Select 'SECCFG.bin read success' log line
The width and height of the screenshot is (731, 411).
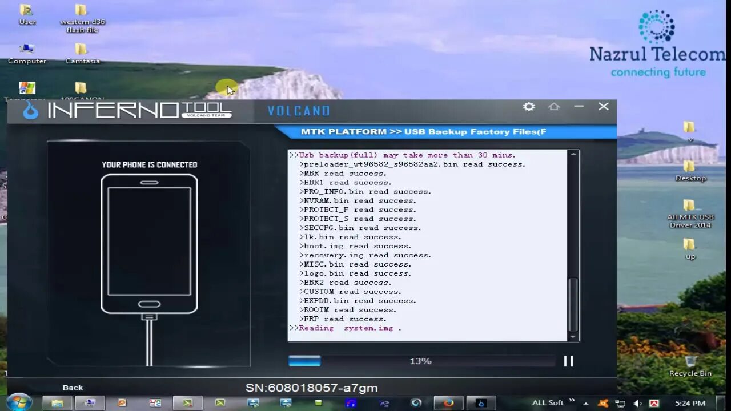click(360, 228)
